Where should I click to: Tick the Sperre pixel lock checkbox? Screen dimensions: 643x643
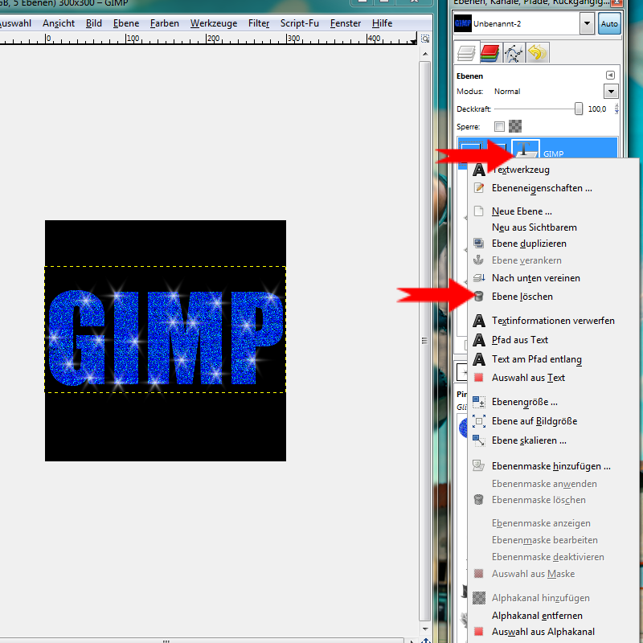point(499,126)
